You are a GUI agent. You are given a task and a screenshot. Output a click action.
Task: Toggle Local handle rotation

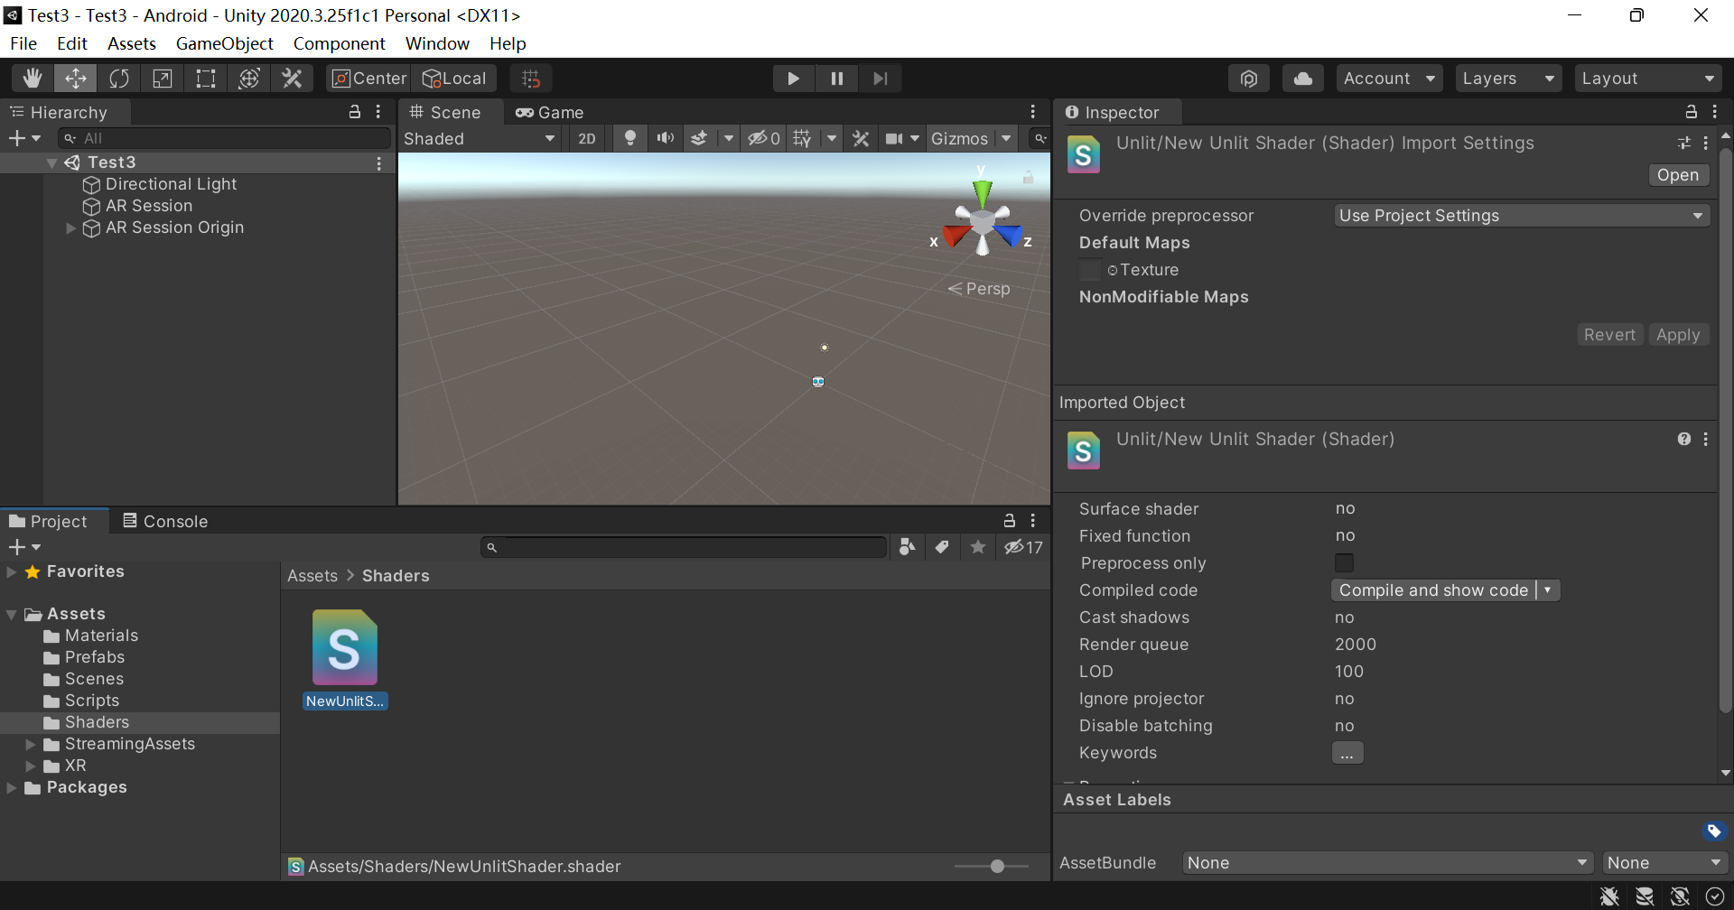click(455, 79)
